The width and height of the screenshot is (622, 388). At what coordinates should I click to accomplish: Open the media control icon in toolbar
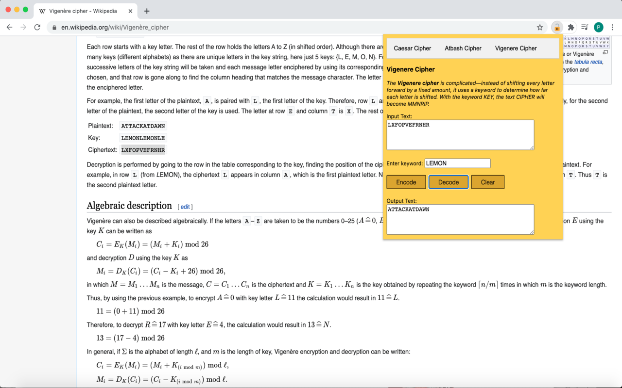pyautogui.click(x=585, y=27)
